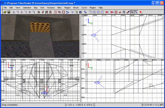Click the honeycomb texture in the camera view
This screenshot has height=108, width=165.
coord(40,27)
